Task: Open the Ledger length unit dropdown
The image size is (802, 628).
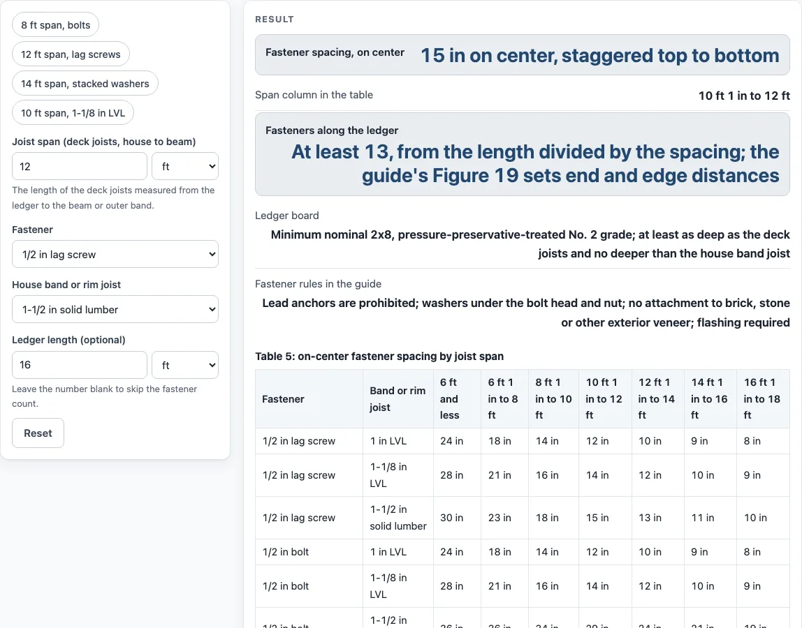Action: (185, 365)
